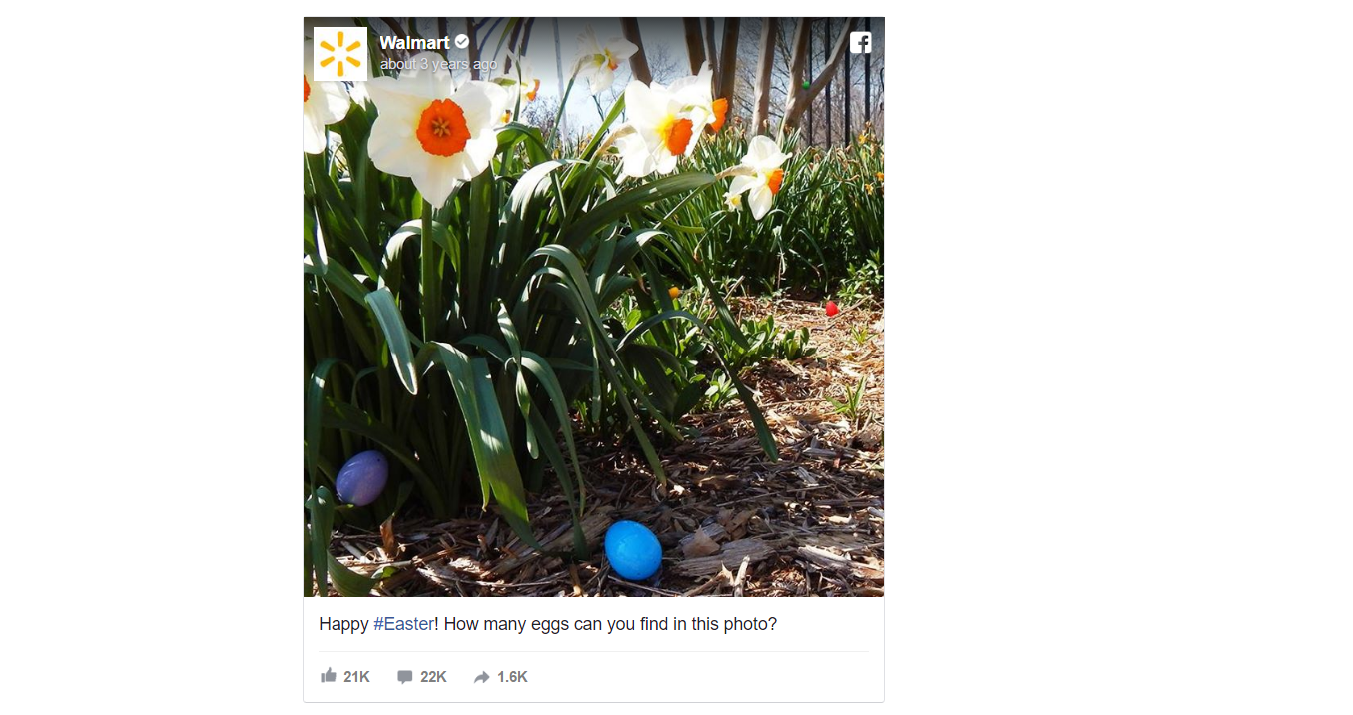View the 1.6K shares count
Screen dimensions: 1353x715
coord(512,677)
